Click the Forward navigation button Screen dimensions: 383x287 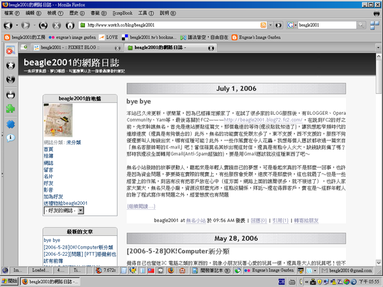click(x=26, y=25)
